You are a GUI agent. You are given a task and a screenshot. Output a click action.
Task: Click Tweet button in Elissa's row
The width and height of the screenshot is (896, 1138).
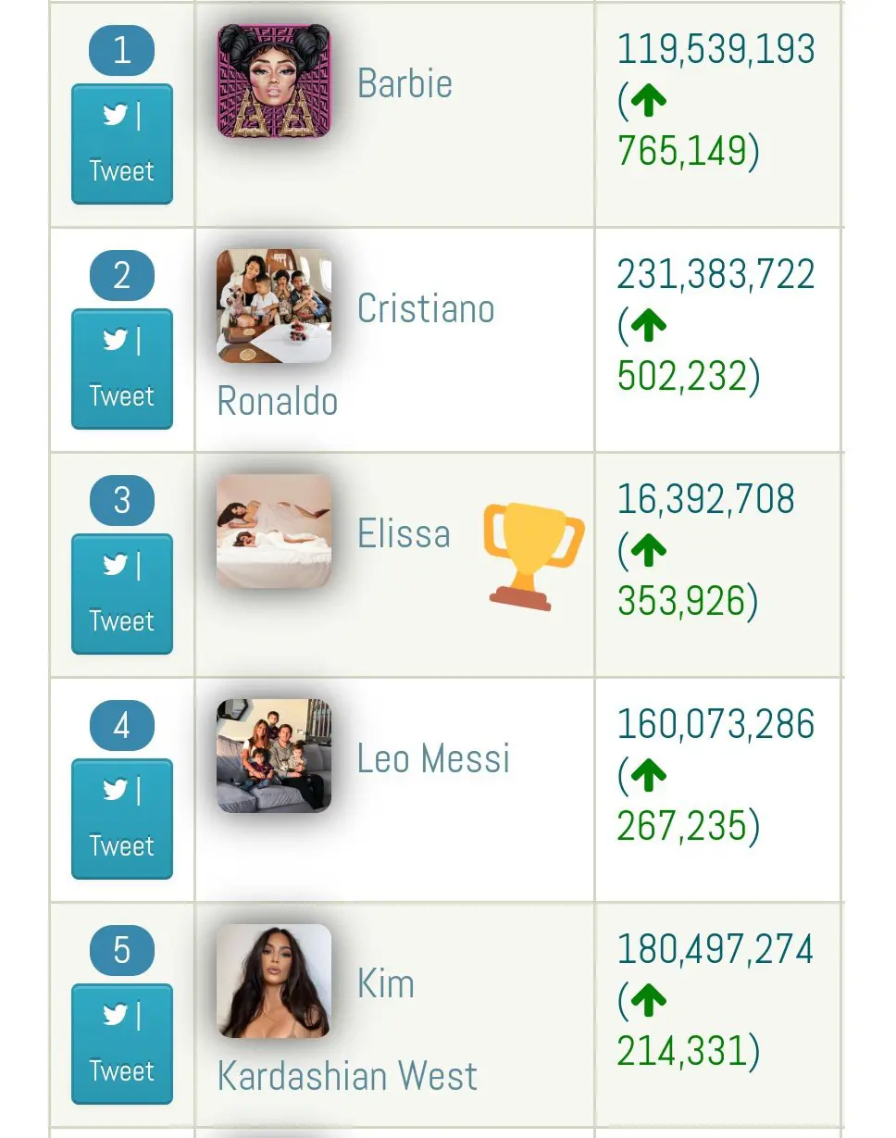coord(122,594)
